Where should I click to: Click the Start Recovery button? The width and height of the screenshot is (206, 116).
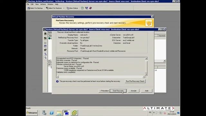pos(118,91)
